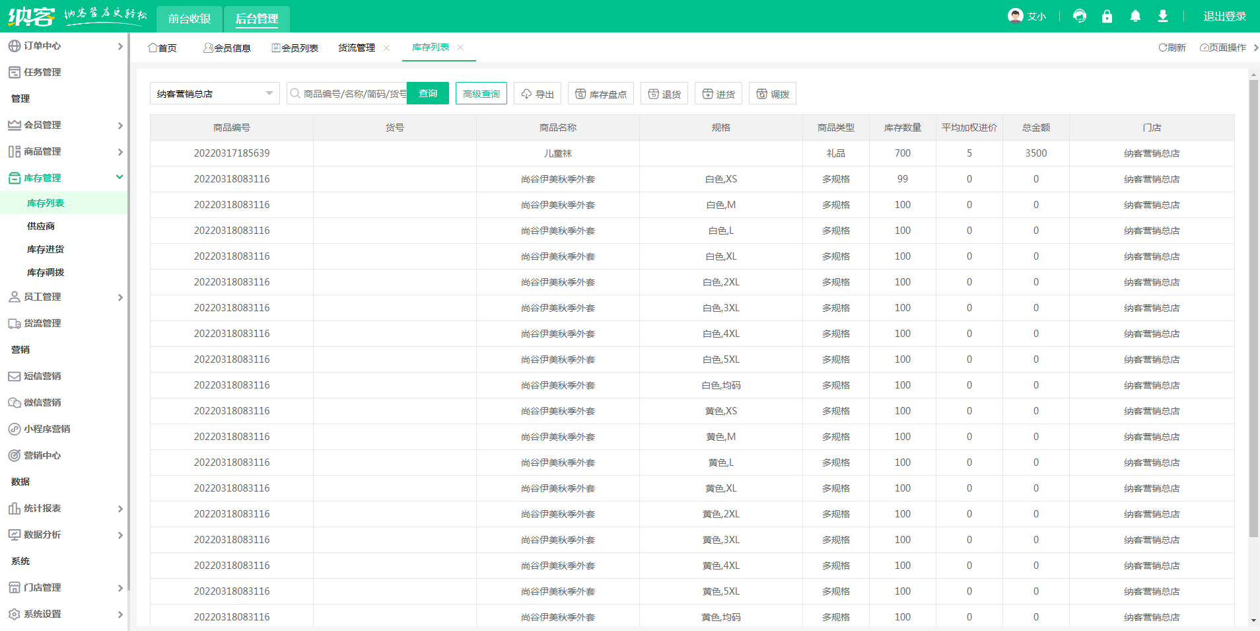This screenshot has width=1260, height=631.
Task: Click the 系统设置 gear icon
Action: (14, 614)
